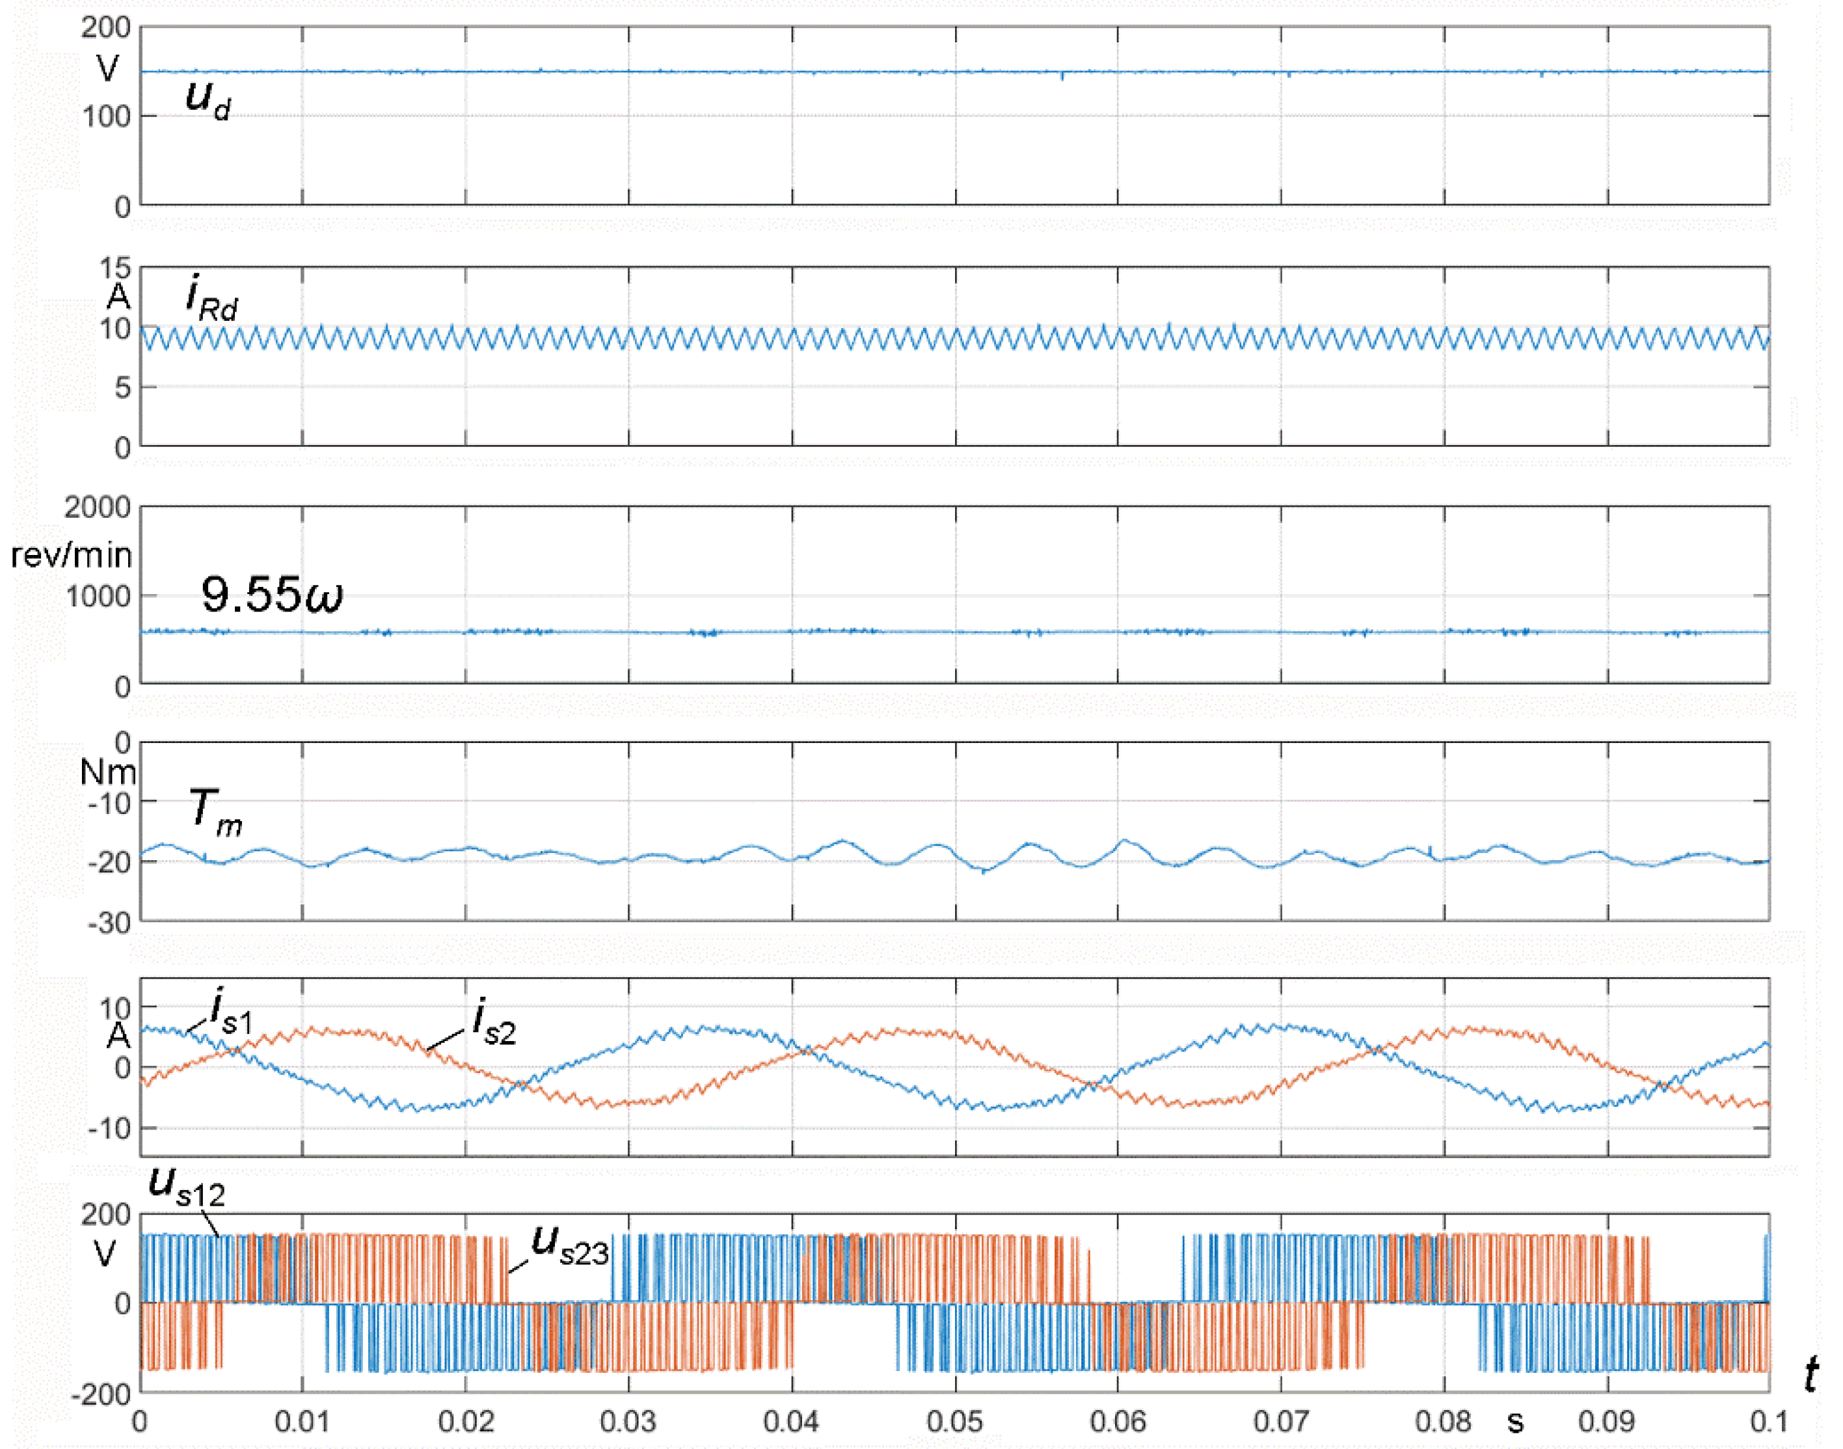Click the 9.55ω speed label
Viewport: 1843px width, 1449px height.
[x=271, y=594]
